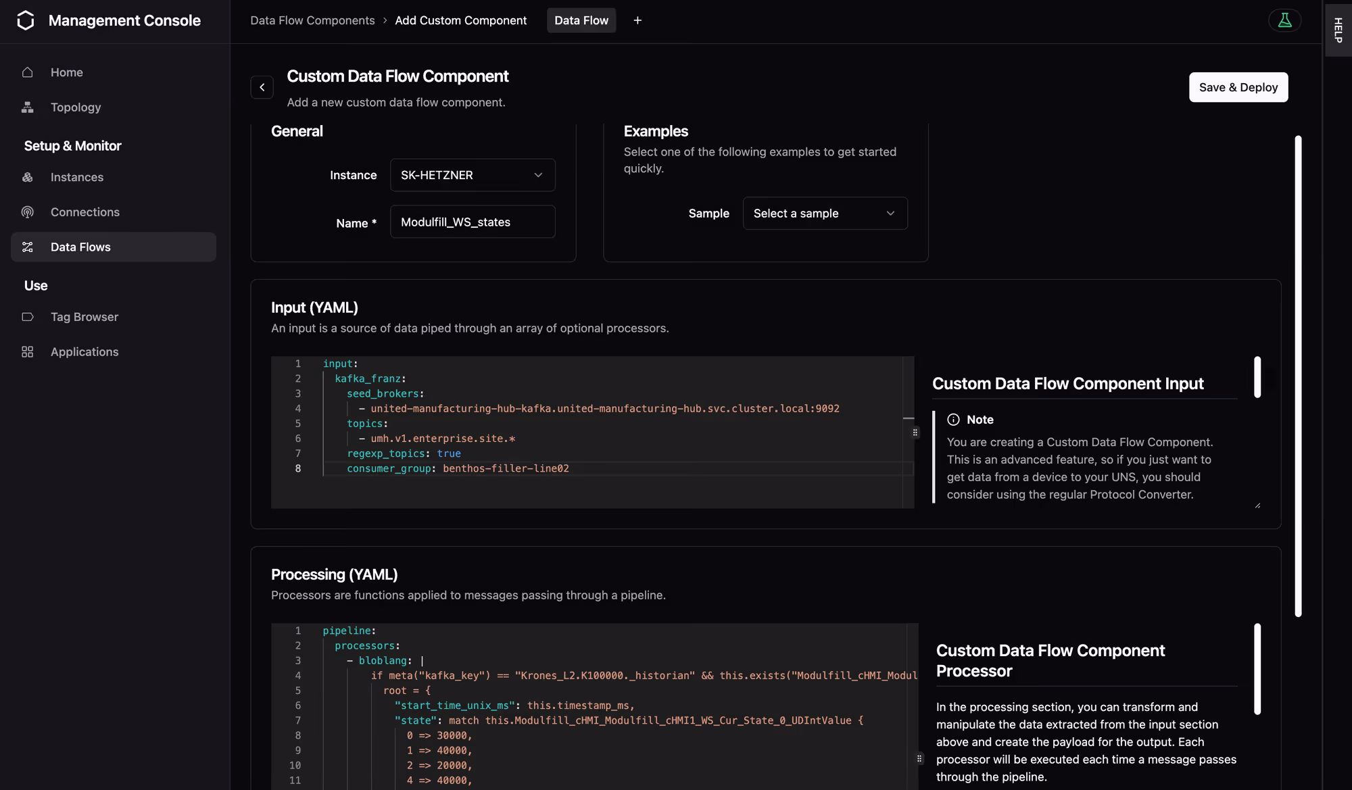The image size is (1352, 790).
Task: Open the Instance dropdown showing SK-HETZNER
Action: tap(472, 175)
